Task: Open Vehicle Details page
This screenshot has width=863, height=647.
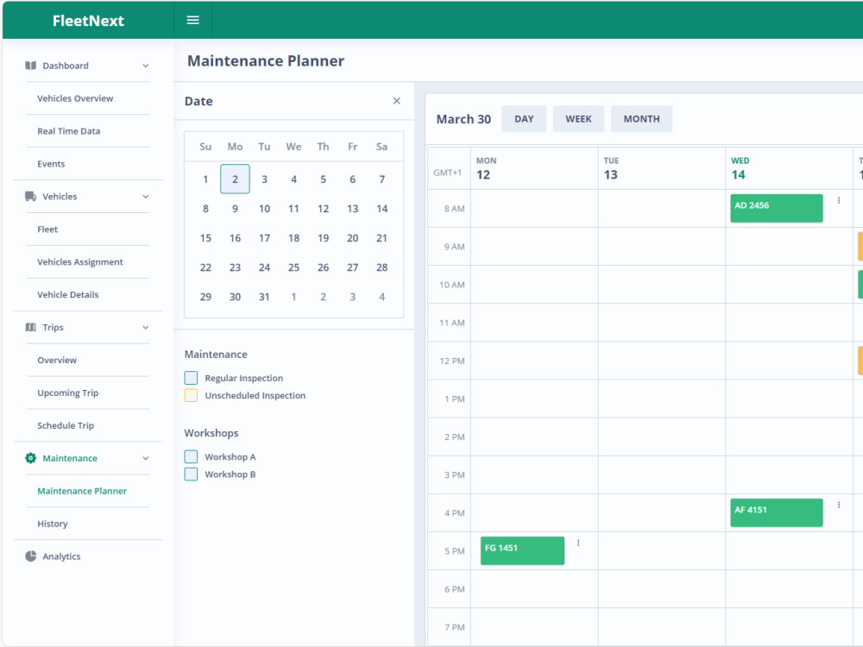Action: 67,295
